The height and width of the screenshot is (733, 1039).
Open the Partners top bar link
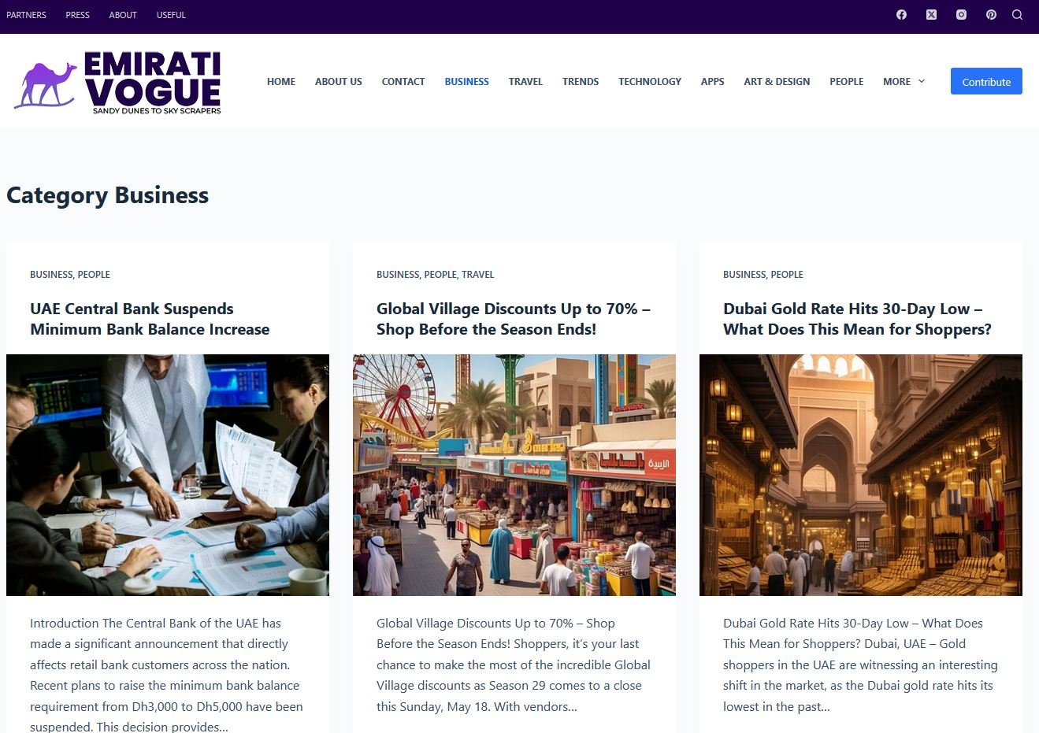[26, 15]
